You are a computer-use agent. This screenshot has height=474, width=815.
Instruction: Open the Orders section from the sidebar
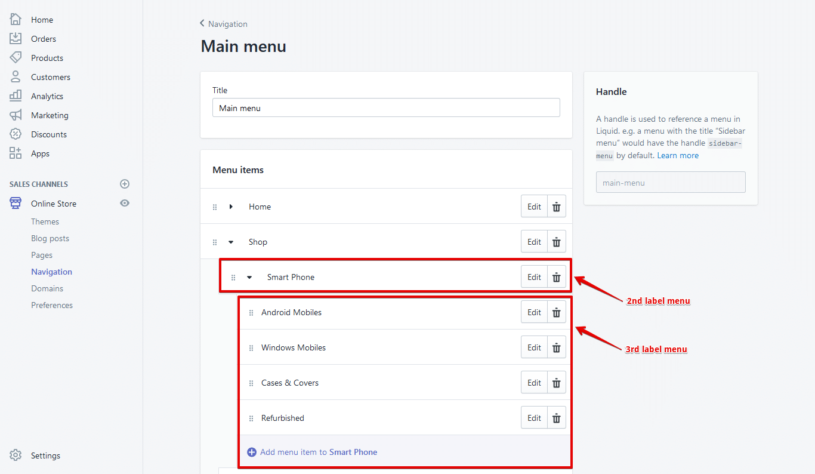pyautogui.click(x=44, y=38)
